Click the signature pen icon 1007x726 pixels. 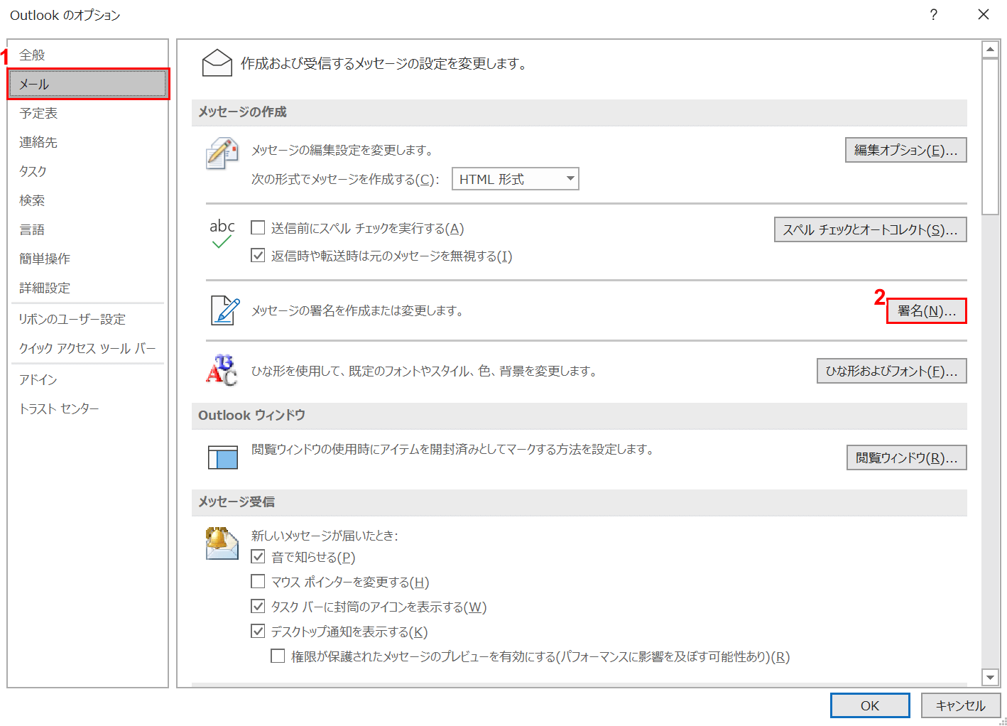tap(225, 310)
